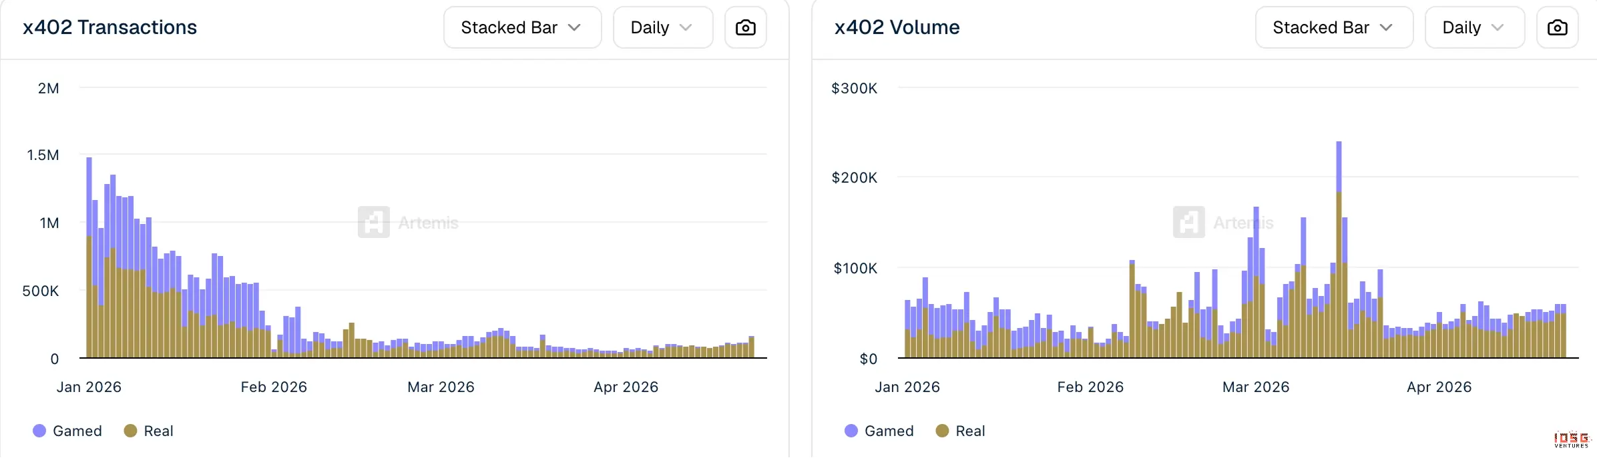Click the 500K y-axis label
Viewport: 1597px width, 458px height.
point(41,291)
